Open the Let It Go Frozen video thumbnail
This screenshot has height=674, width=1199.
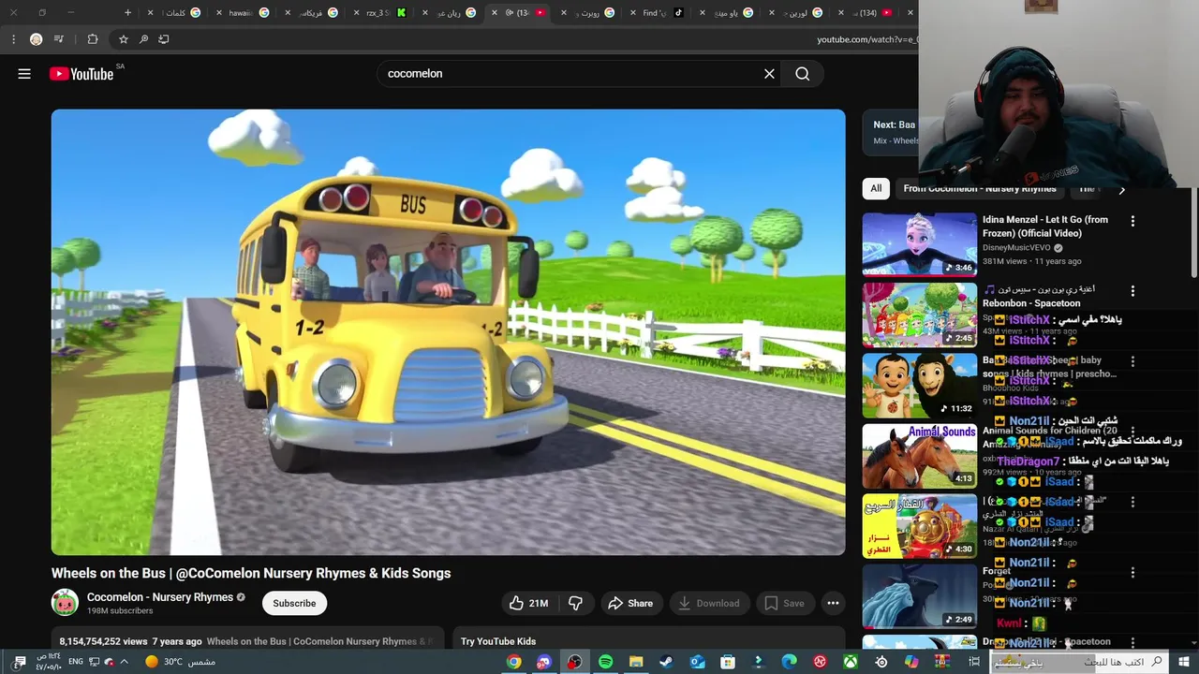pyautogui.click(x=919, y=244)
